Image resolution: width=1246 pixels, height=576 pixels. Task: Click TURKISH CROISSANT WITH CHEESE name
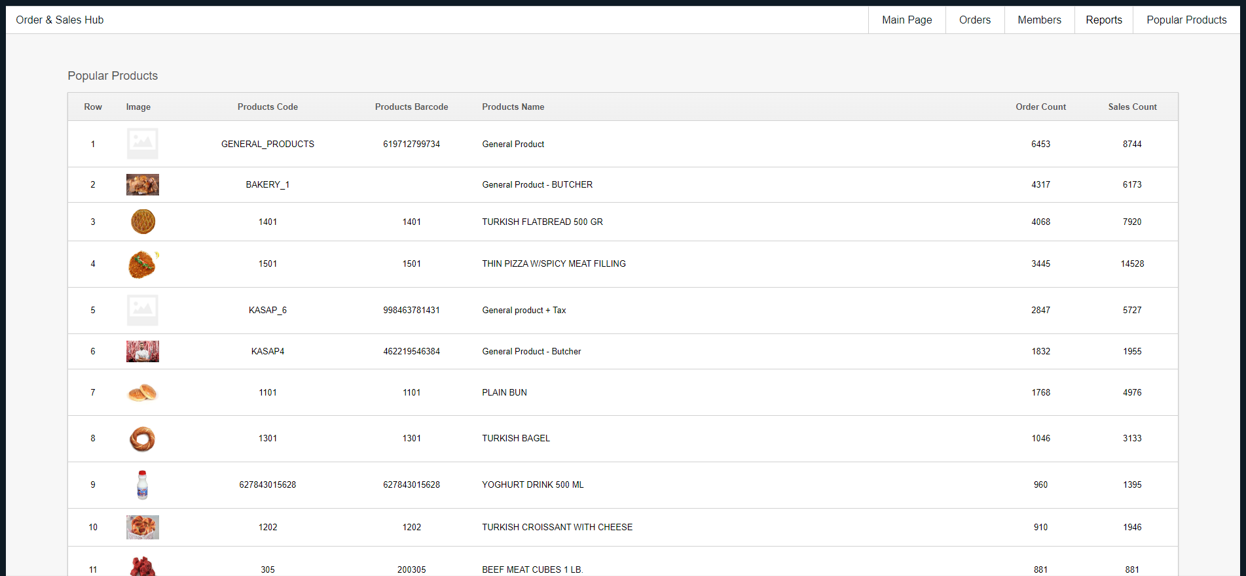click(557, 527)
